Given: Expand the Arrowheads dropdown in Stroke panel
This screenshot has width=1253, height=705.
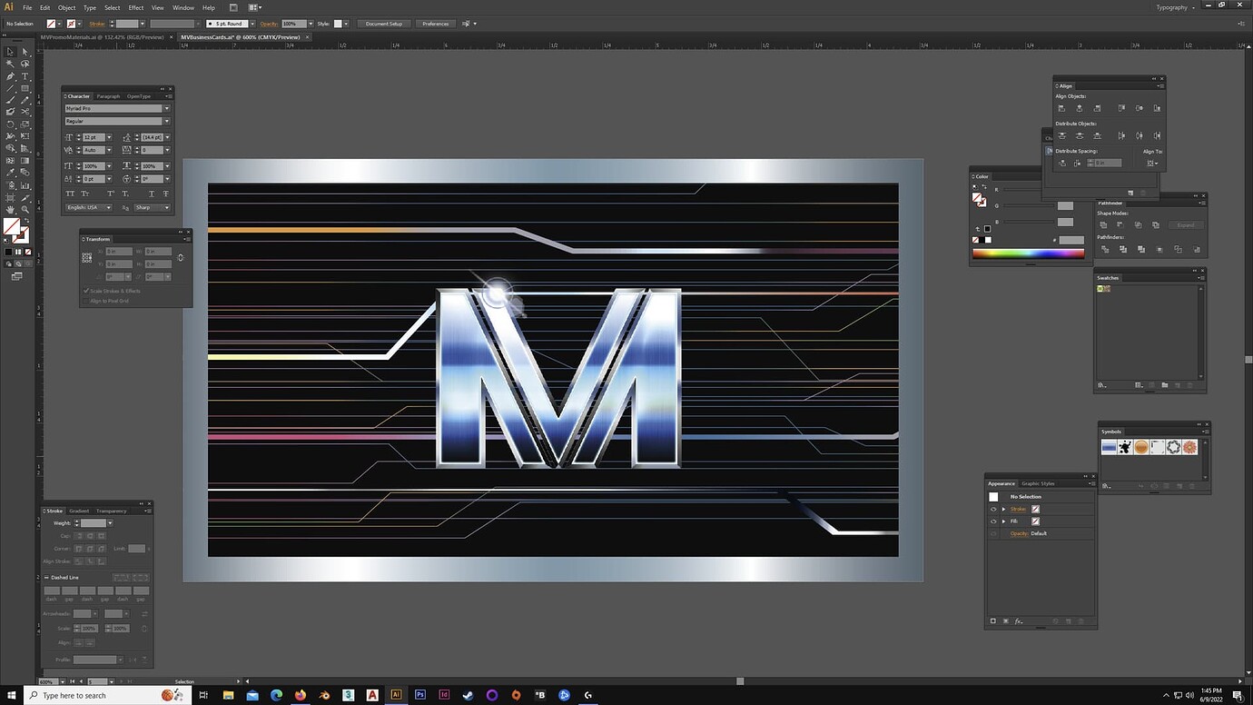Looking at the screenshot, I should click(x=96, y=613).
